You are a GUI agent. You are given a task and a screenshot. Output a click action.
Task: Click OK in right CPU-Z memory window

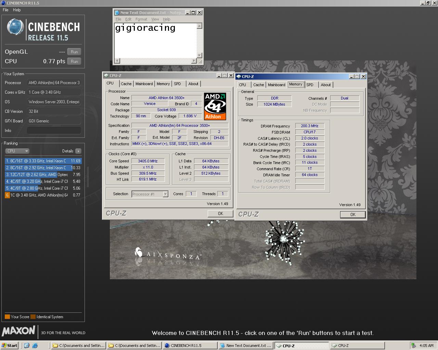pyautogui.click(x=353, y=215)
